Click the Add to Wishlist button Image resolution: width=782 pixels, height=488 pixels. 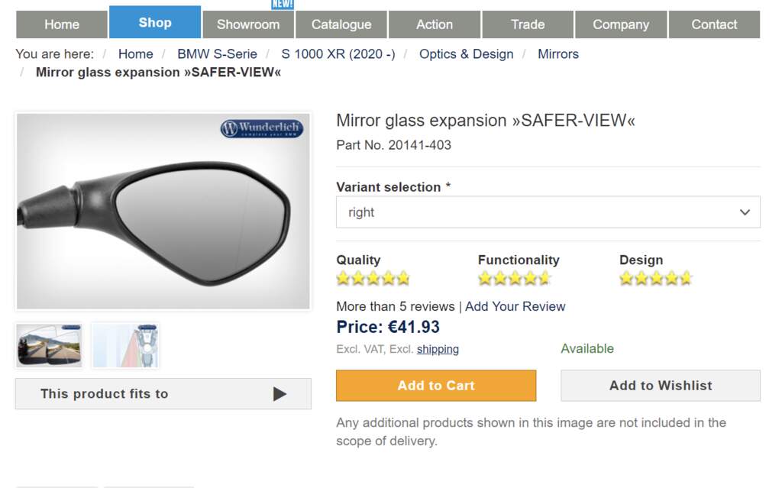(661, 386)
